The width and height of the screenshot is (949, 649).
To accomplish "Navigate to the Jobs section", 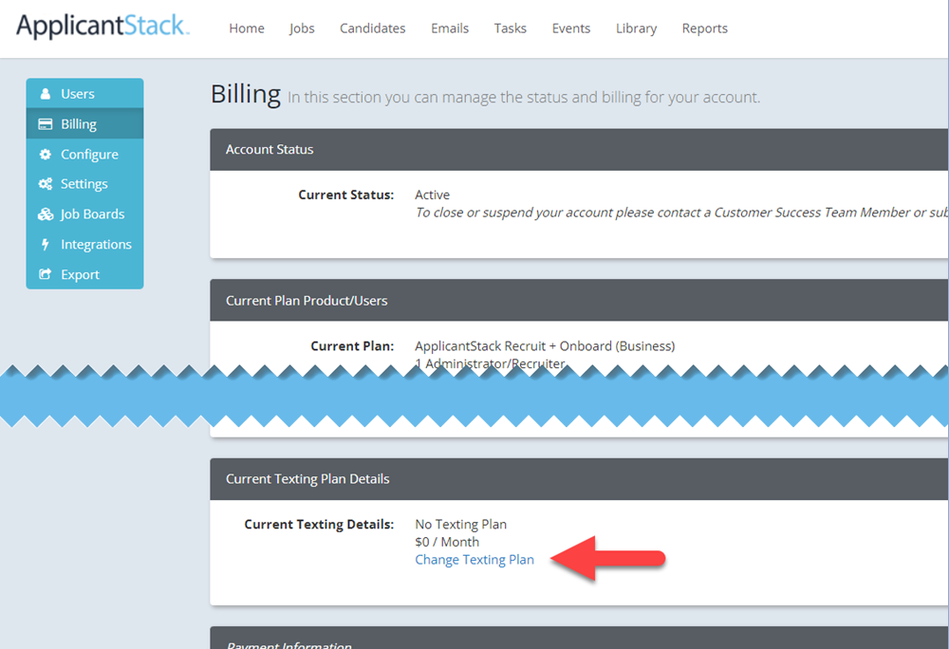I will click(302, 28).
